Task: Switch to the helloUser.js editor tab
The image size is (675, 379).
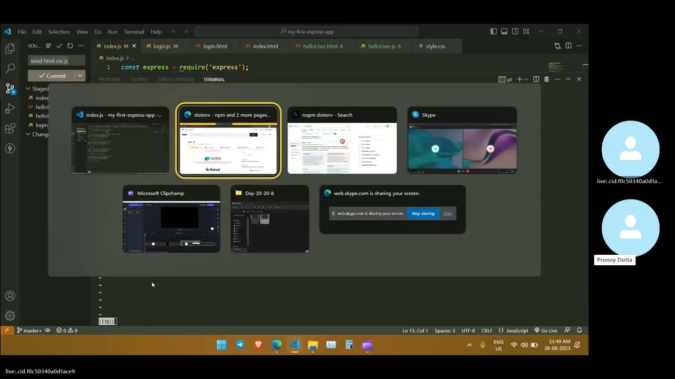Action: pos(381,46)
